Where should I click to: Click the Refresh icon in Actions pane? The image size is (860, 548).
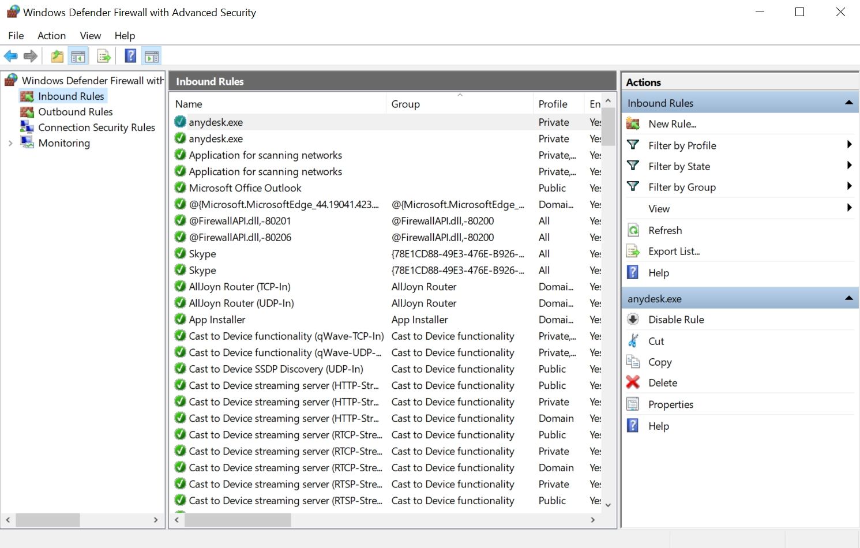point(633,230)
